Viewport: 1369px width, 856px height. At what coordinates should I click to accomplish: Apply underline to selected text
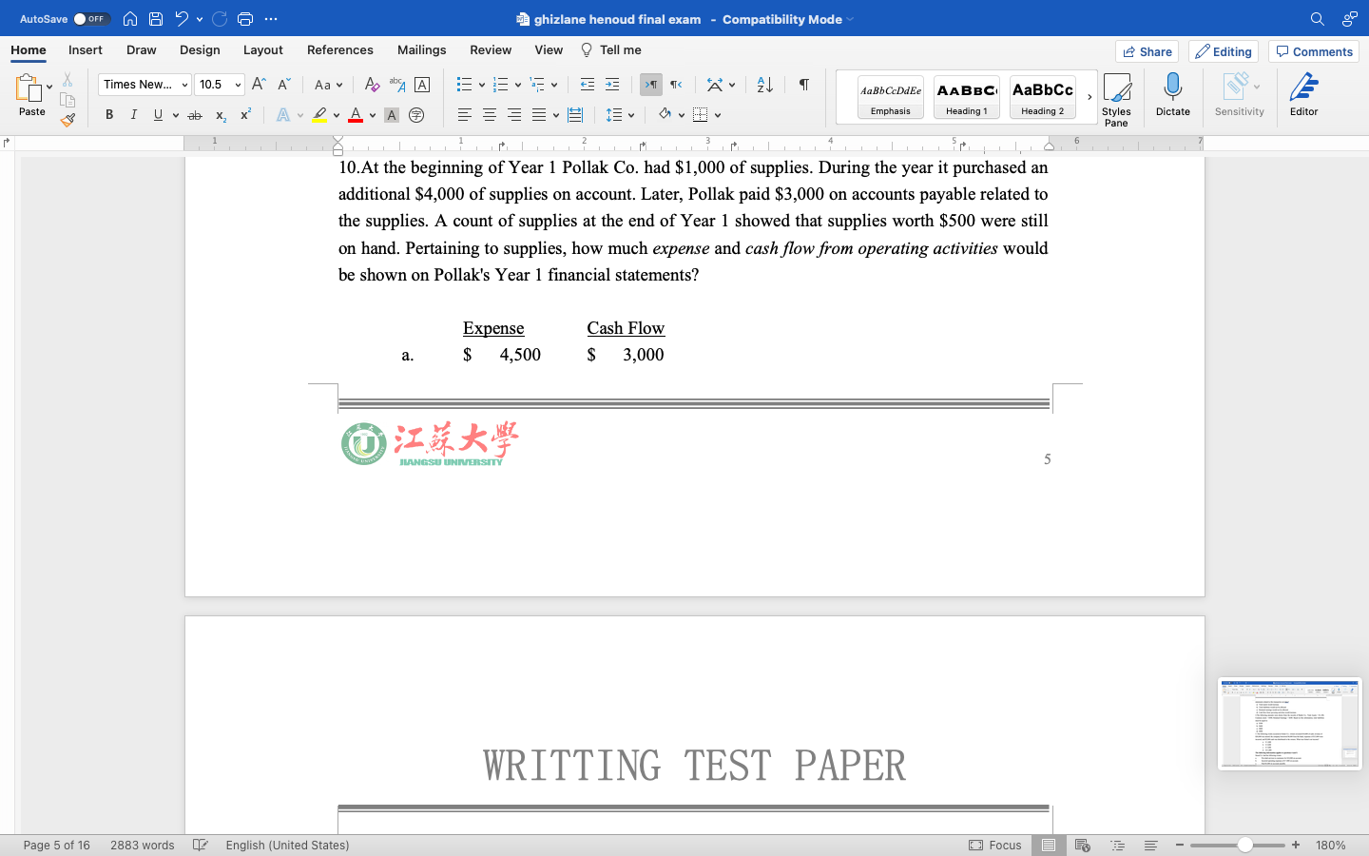[157, 114]
